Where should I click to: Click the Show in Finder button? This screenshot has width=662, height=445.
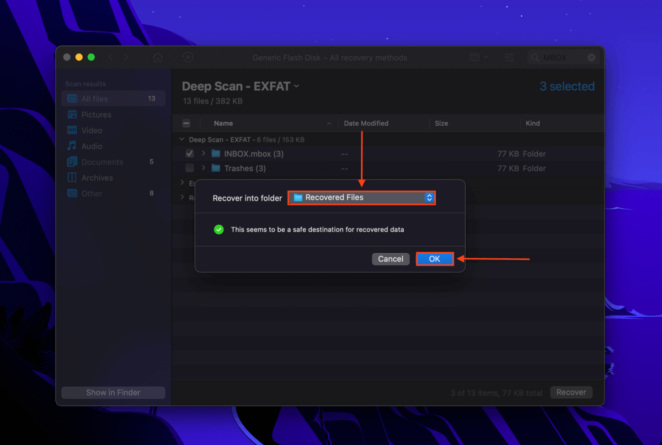[113, 393]
